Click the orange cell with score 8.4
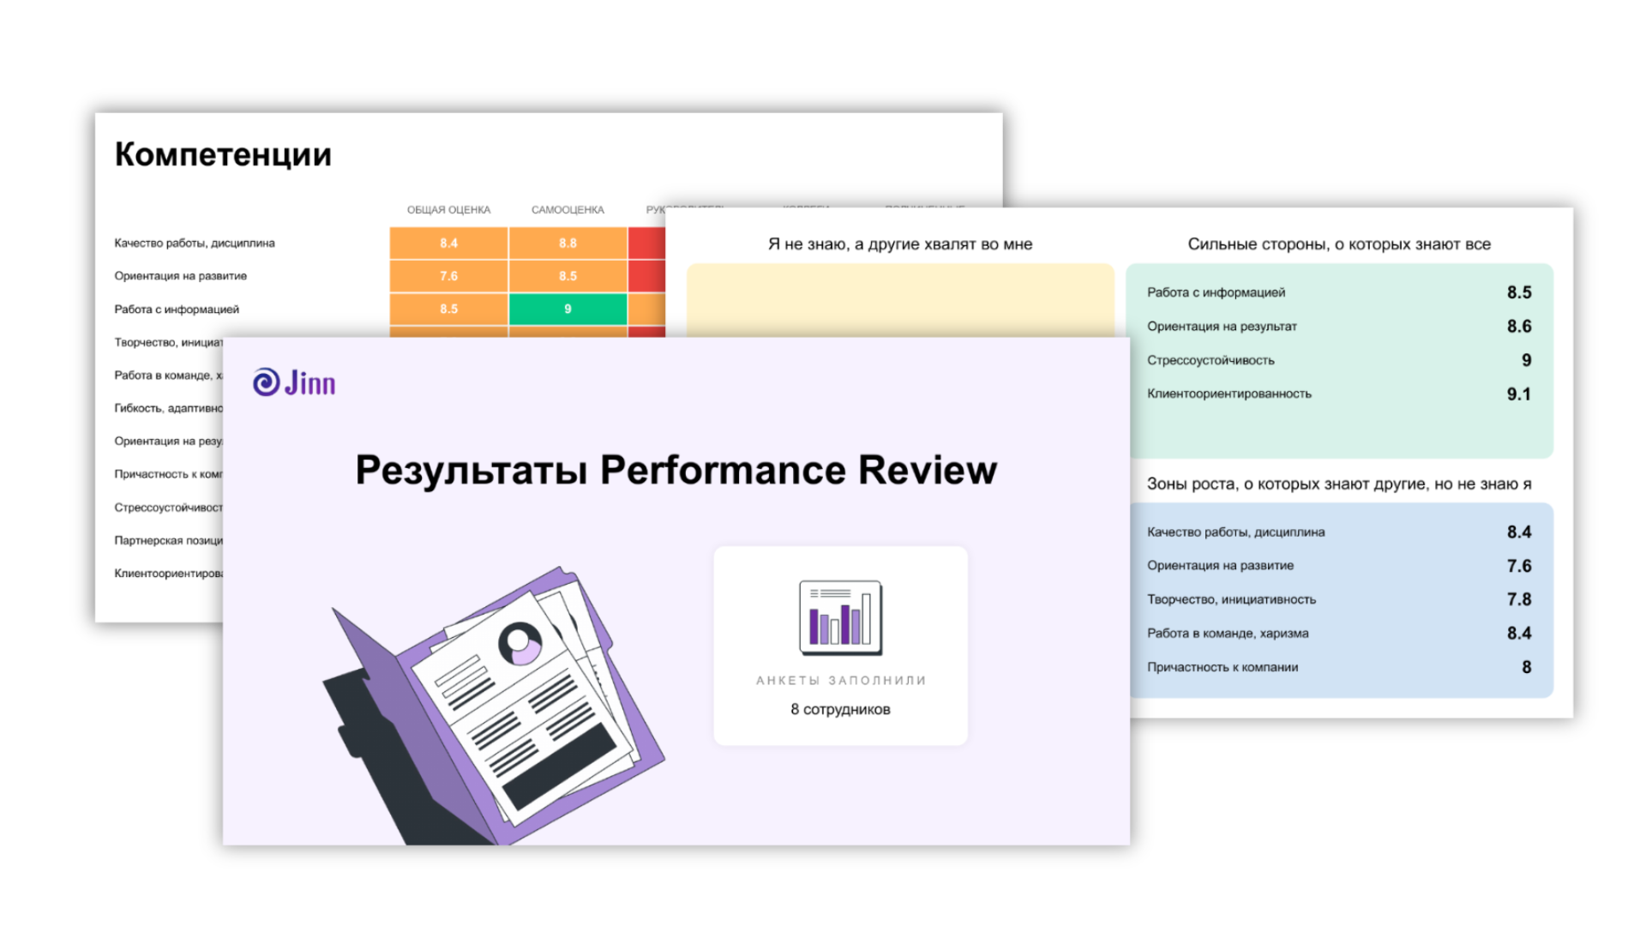 tap(447, 243)
